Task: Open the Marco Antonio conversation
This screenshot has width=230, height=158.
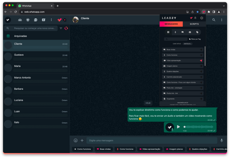Action: pyautogui.click(x=37, y=79)
